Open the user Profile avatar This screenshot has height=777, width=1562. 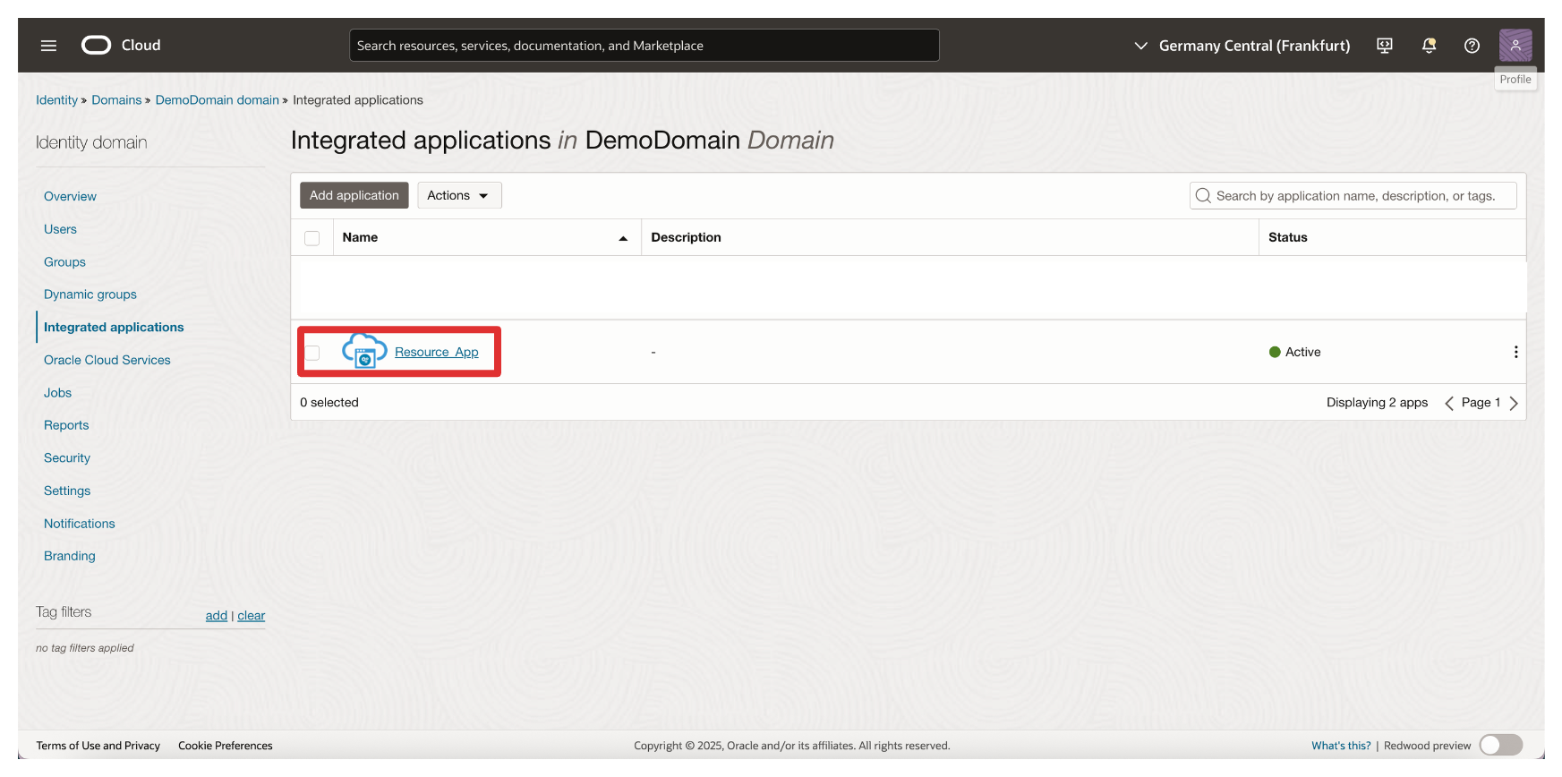click(1515, 46)
